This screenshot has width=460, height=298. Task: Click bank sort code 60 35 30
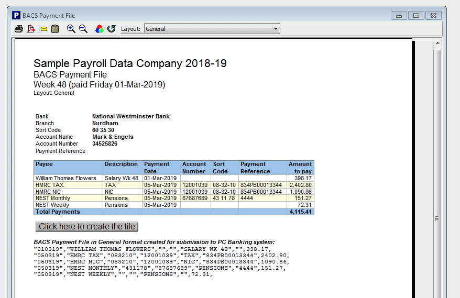point(103,130)
